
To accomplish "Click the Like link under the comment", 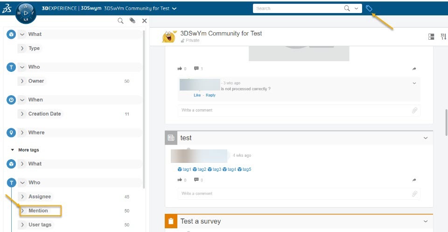I will [x=197, y=95].
